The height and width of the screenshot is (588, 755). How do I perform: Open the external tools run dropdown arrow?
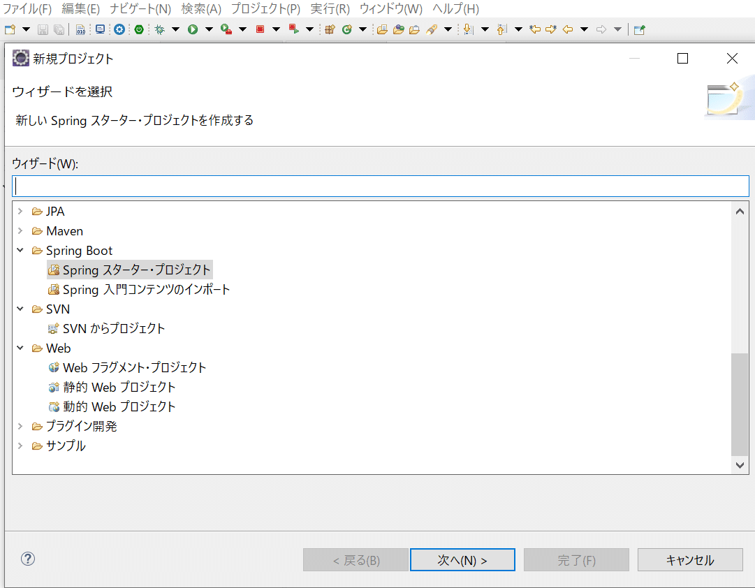point(242,29)
